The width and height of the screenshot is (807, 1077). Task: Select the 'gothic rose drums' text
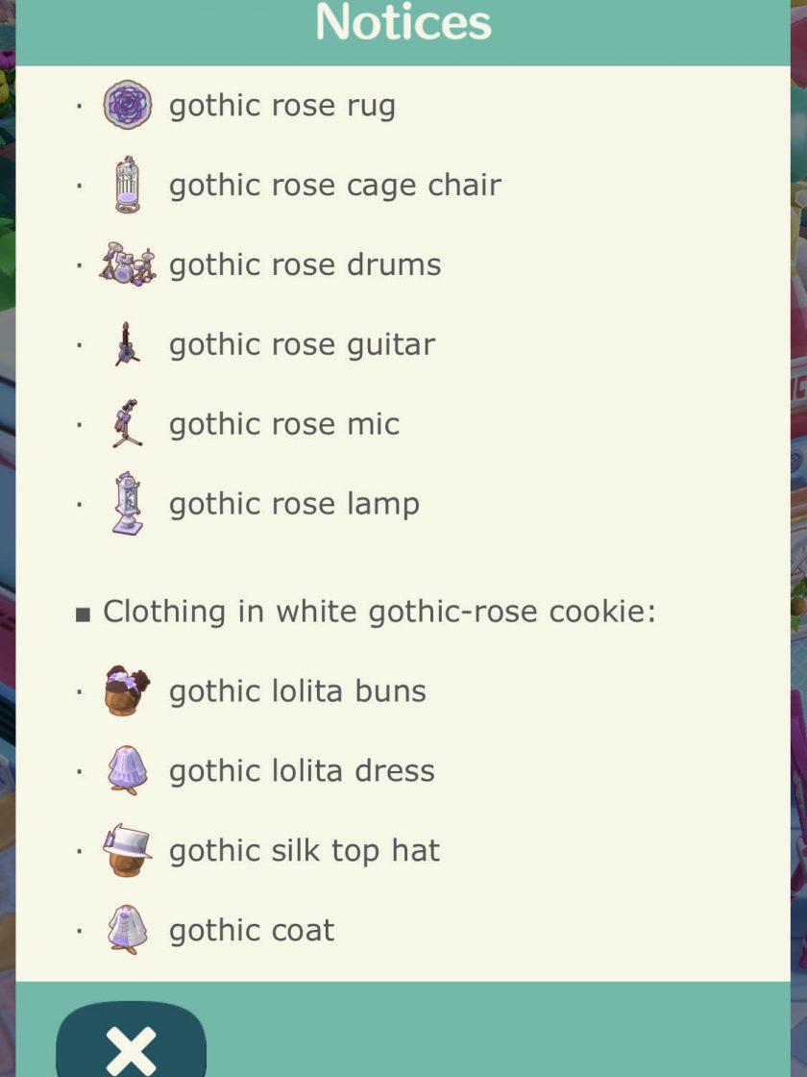point(306,264)
